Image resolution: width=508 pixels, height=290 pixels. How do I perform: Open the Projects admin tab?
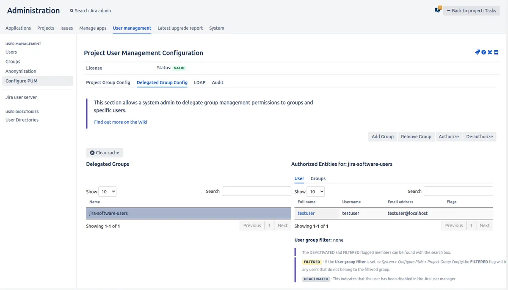46,28
